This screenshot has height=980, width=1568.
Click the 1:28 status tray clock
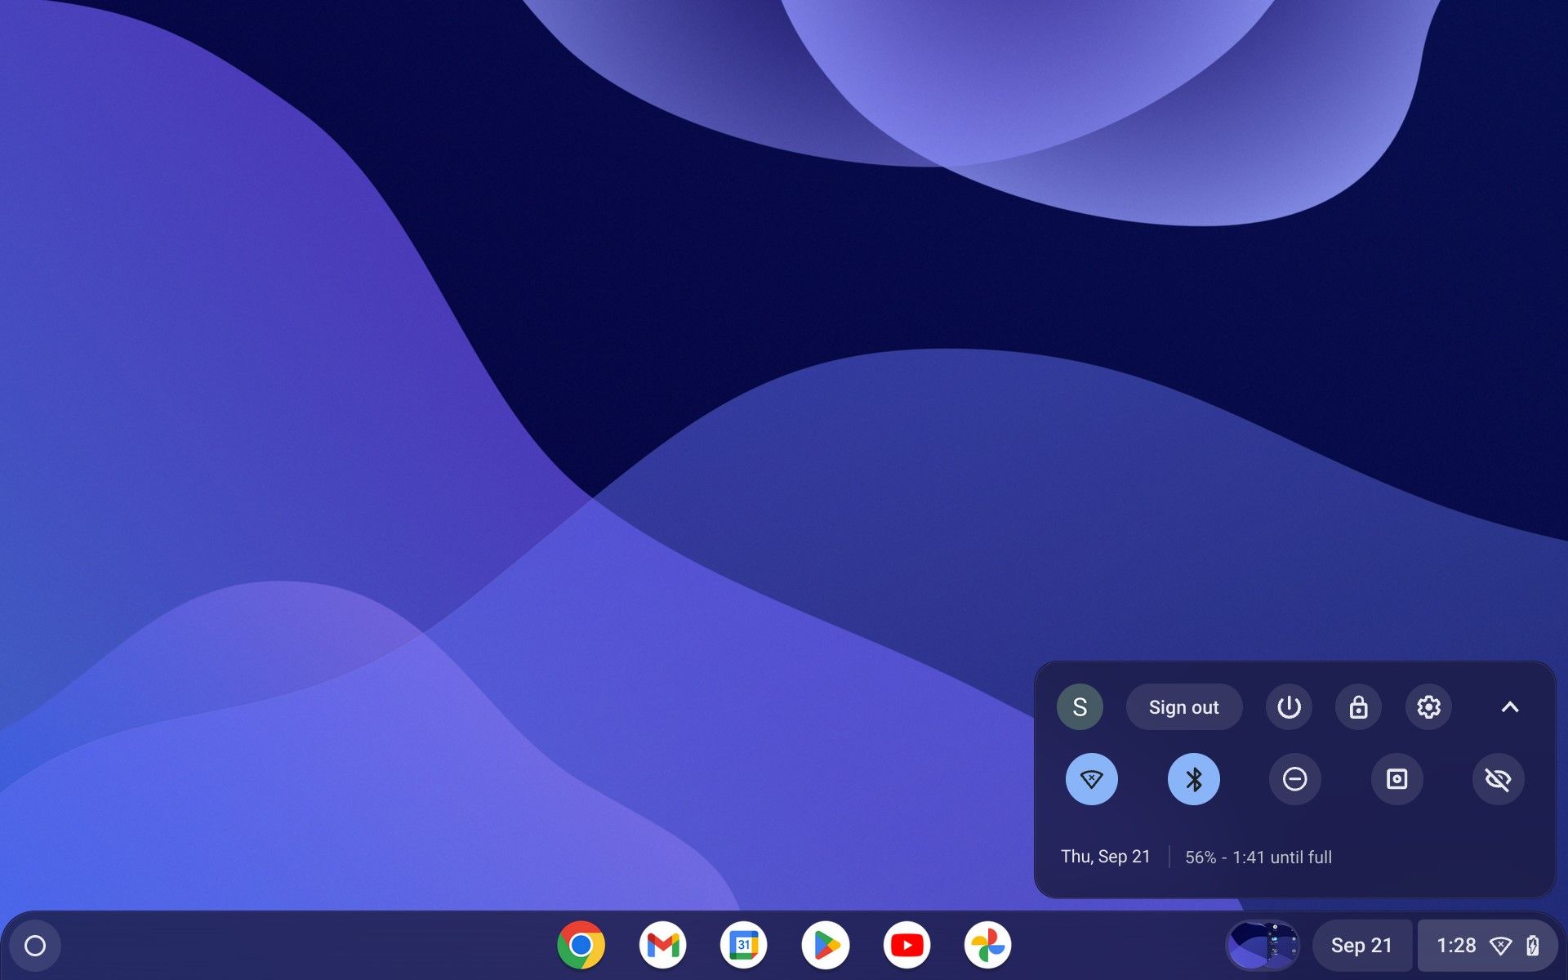pyautogui.click(x=1456, y=945)
